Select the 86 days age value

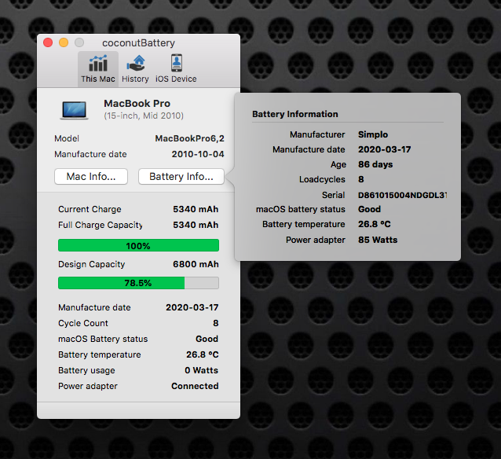[x=375, y=164]
